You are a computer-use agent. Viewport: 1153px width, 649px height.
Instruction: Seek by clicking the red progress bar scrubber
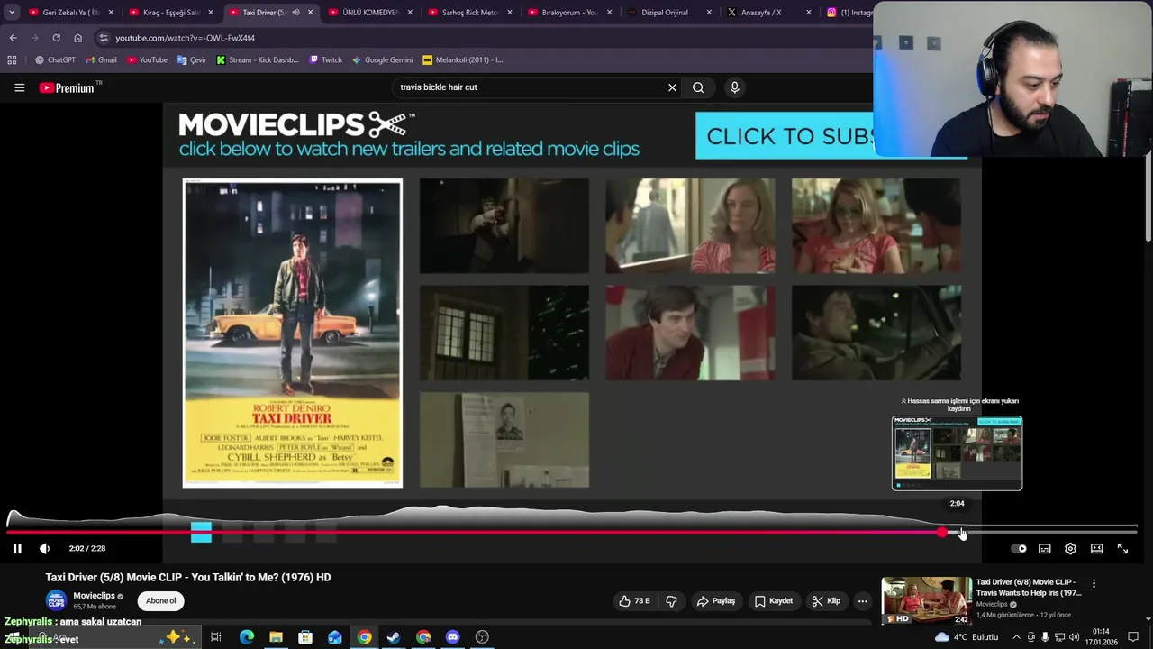click(x=942, y=532)
